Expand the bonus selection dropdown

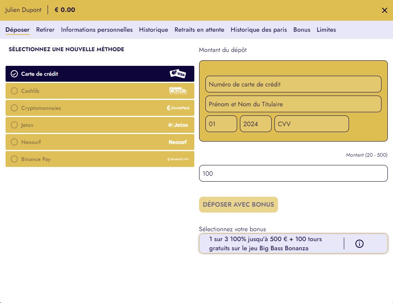click(271, 244)
